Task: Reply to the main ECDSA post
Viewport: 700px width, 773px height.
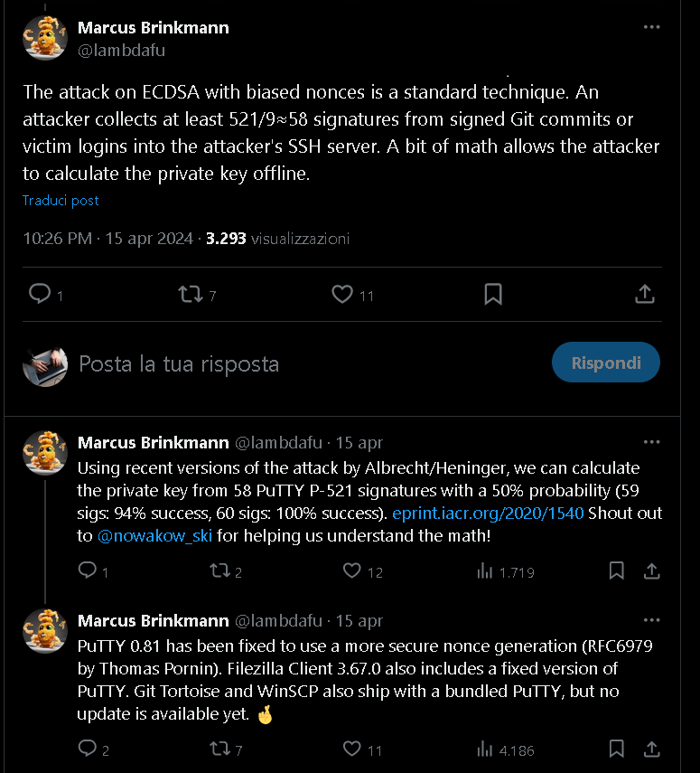Action: coord(40,294)
